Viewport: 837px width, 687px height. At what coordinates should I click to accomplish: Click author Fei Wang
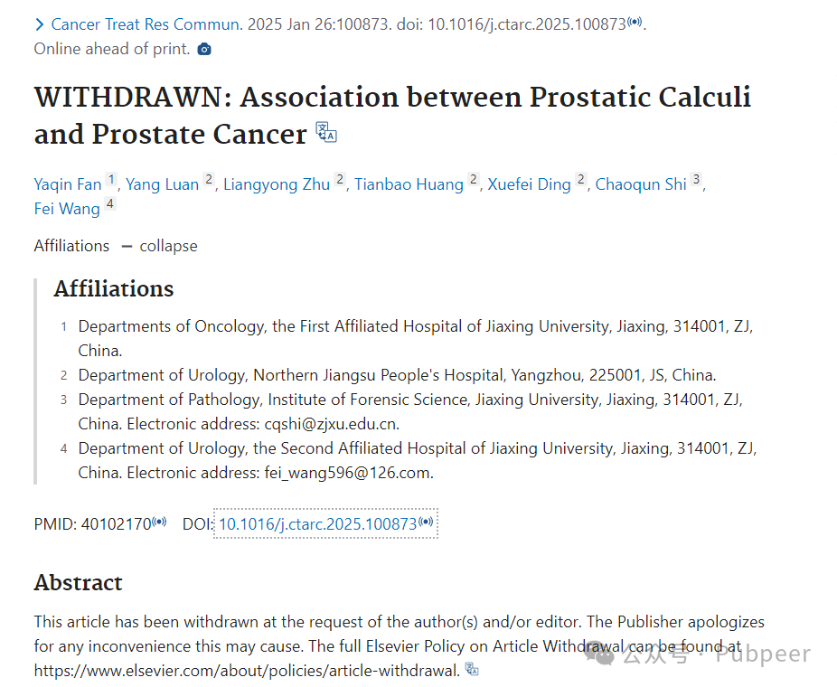[67, 209]
